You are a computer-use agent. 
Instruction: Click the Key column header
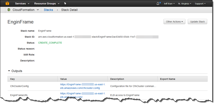pos(12,79)
